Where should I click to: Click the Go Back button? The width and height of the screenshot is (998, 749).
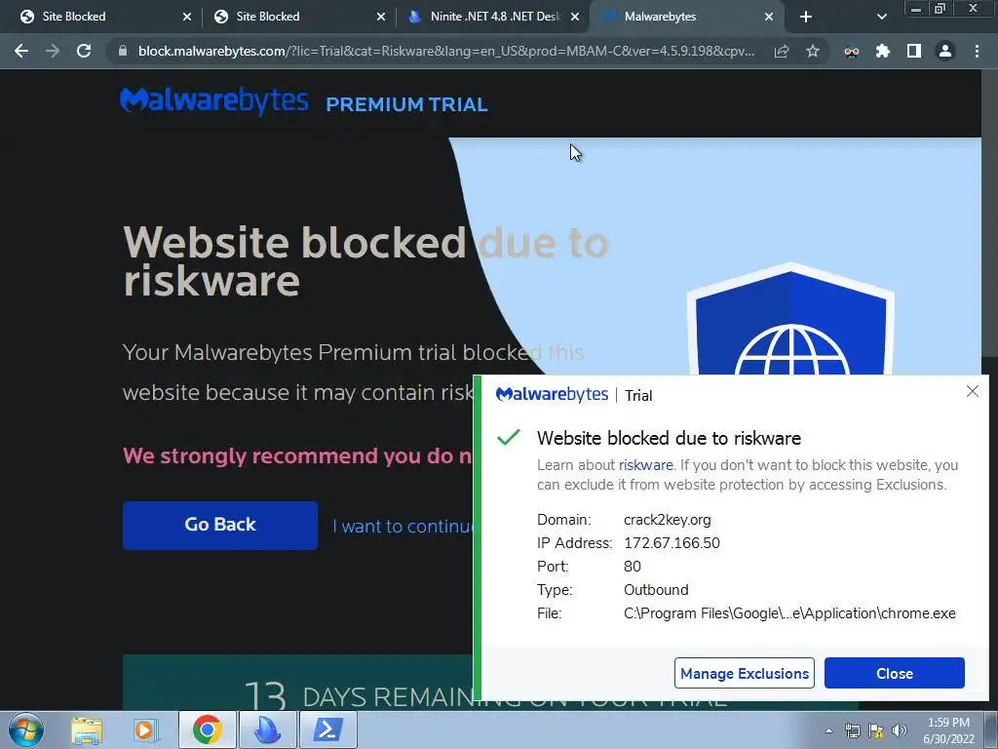pyautogui.click(x=220, y=525)
